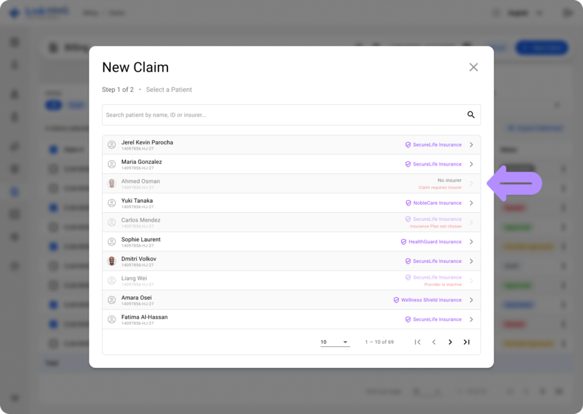This screenshot has width=583, height=414.
Task: Click shield icon in Jerel Kevin Parocha row
Action: (408, 145)
